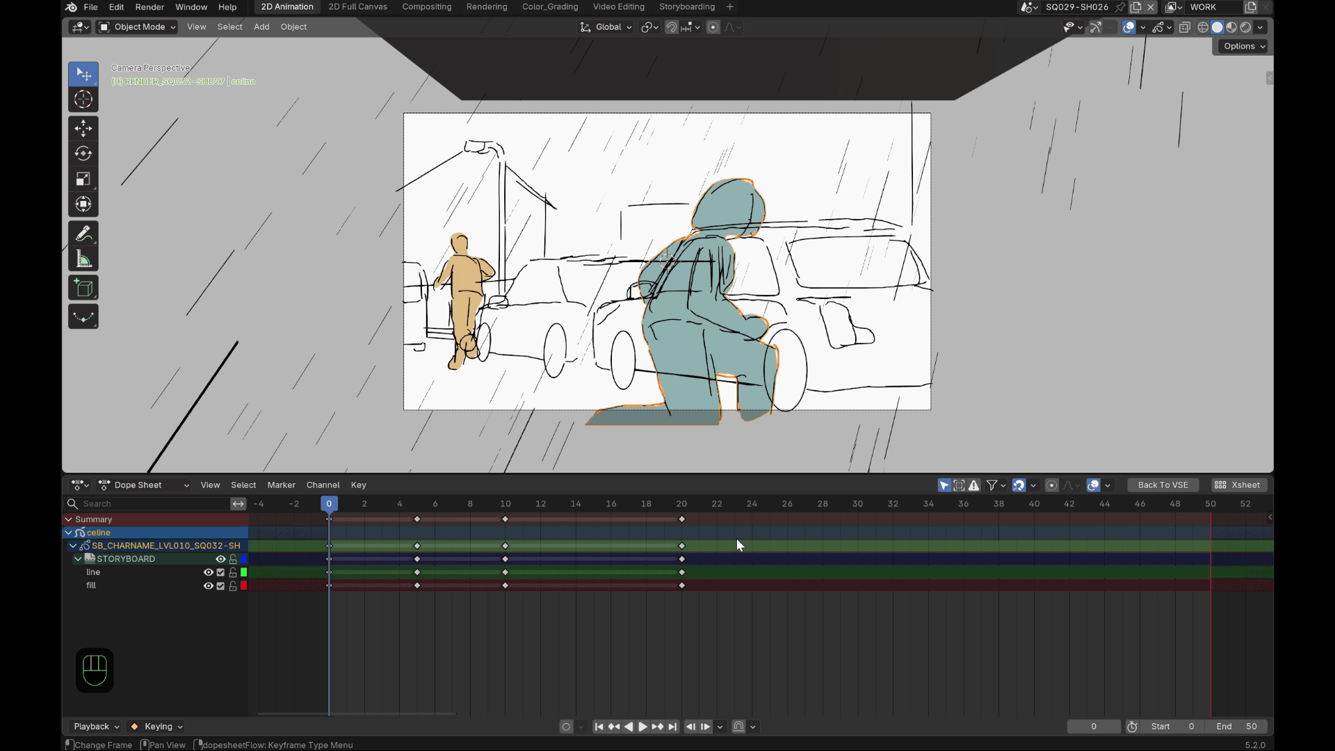
Task: Click the Back To VSE button
Action: (1163, 485)
